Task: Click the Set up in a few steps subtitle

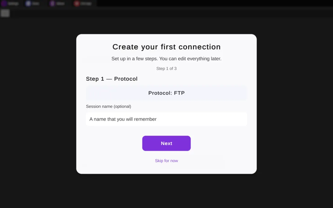Action: 166,59
